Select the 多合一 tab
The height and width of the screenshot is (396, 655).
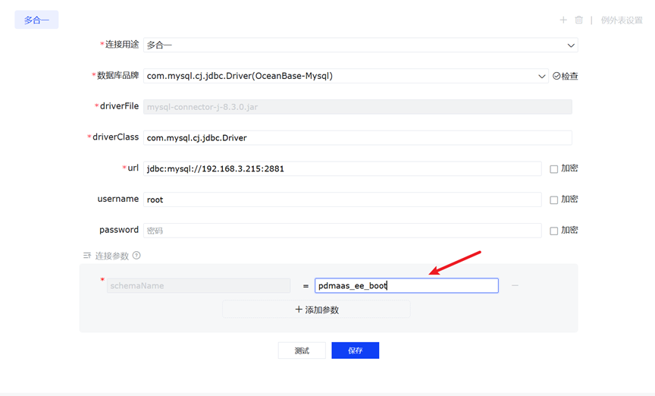coord(36,20)
